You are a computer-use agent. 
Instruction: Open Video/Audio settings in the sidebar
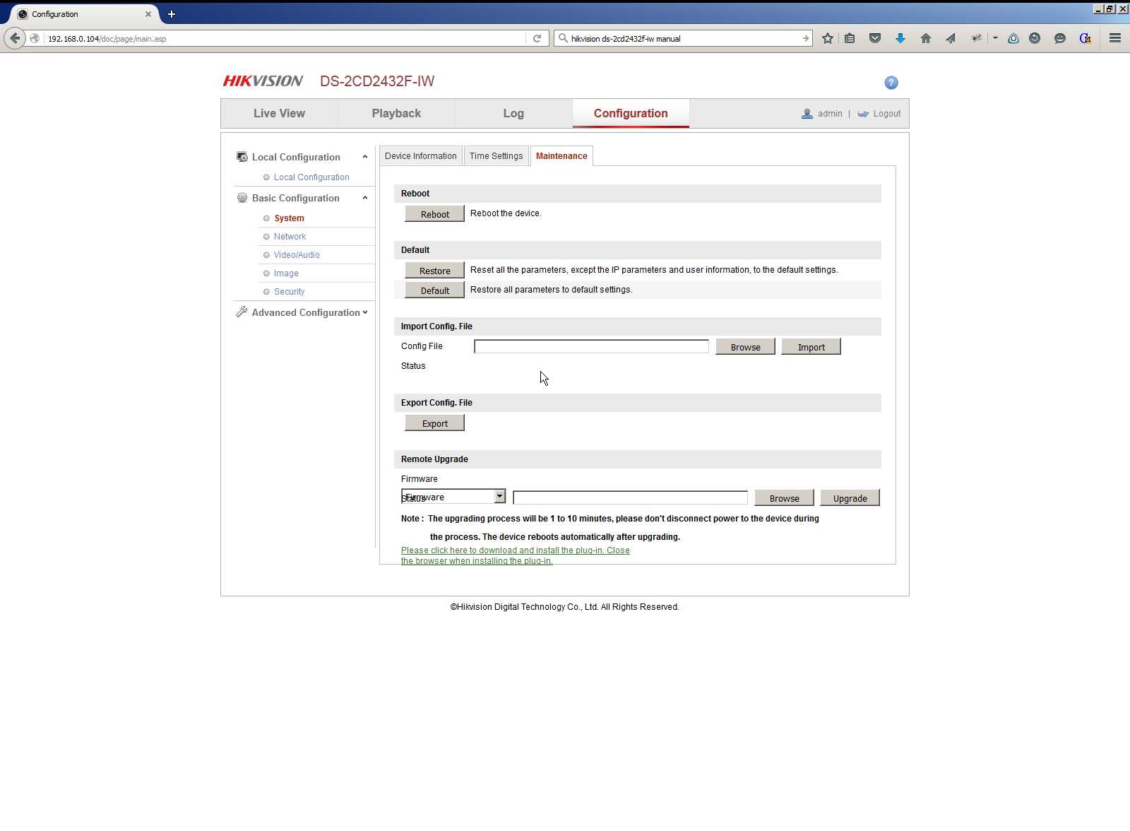tap(297, 255)
